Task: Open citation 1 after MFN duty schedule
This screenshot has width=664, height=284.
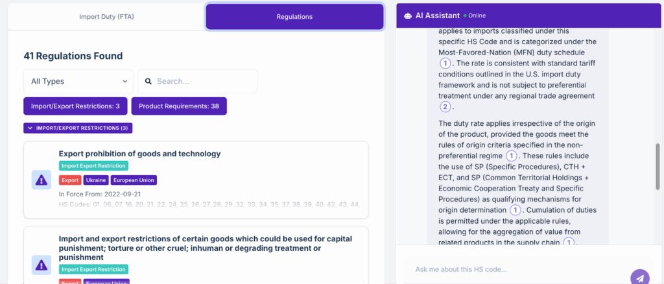Action: click(x=445, y=63)
